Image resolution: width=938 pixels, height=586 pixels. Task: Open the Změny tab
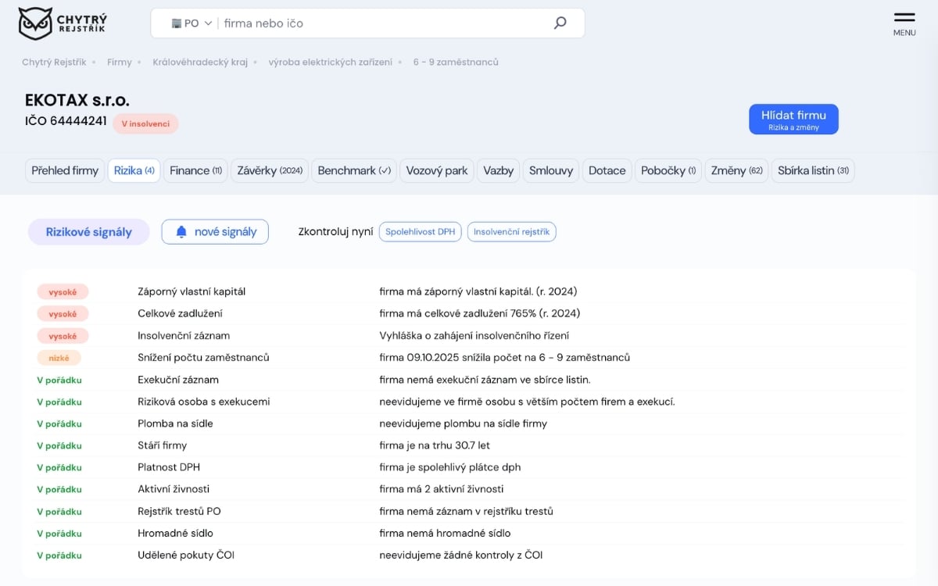[736, 170]
